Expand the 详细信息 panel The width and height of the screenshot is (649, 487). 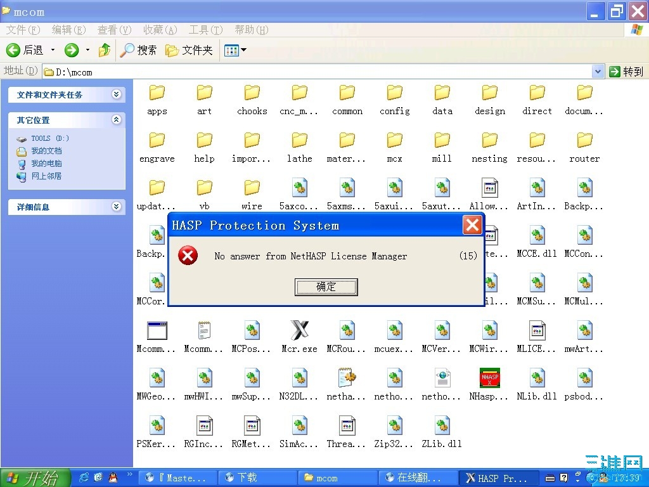117,206
